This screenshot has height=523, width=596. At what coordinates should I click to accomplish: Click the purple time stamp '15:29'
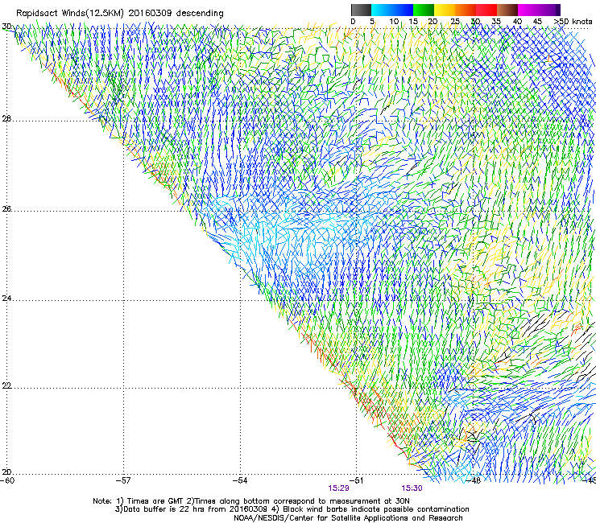click(338, 488)
